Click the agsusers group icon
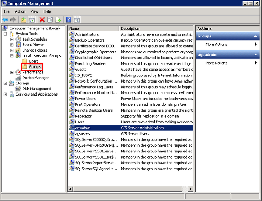 (x=72, y=133)
